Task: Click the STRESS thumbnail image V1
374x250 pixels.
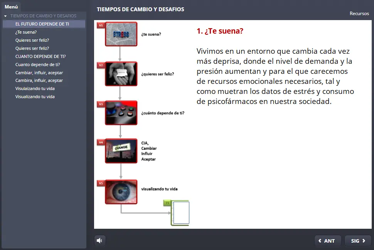Action: [121, 34]
